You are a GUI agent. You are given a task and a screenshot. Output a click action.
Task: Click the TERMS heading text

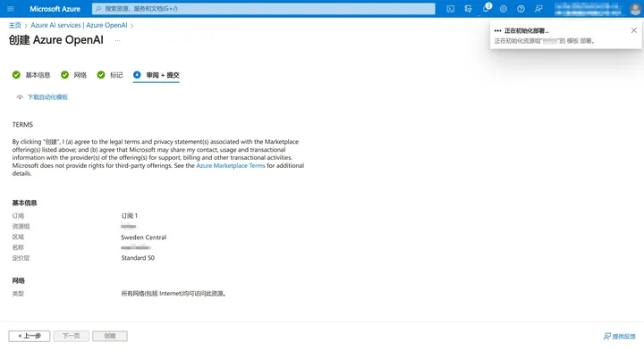coord(22,125)
